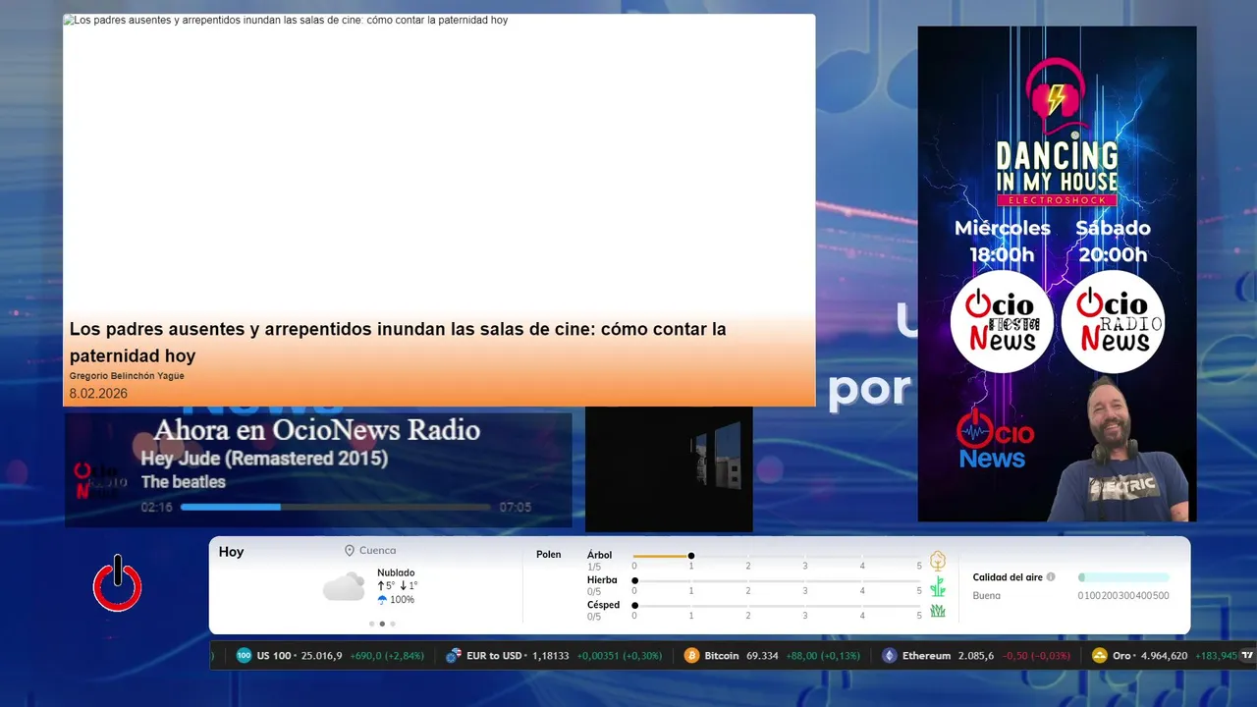1257x707 pixels.
Task: Click the Sábado 20:00h schedule text
Action: coord(1113,242)
